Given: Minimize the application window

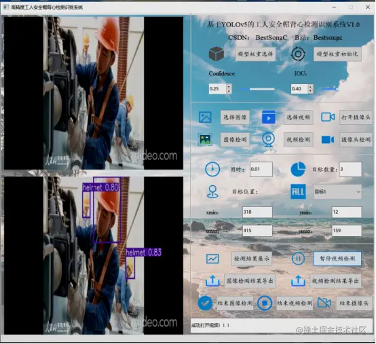Looking at the screenshot, I should point(334,7).
